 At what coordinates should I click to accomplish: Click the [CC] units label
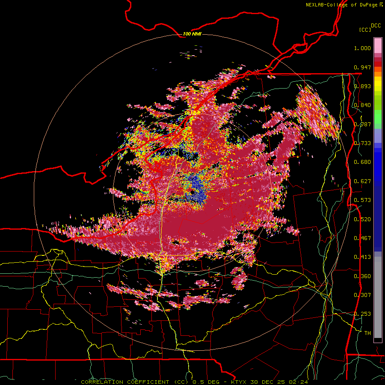(365, 30)
